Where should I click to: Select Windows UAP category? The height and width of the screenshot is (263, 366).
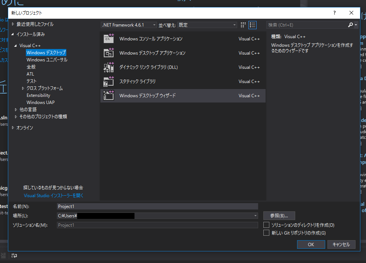click(x=40, y=103)
